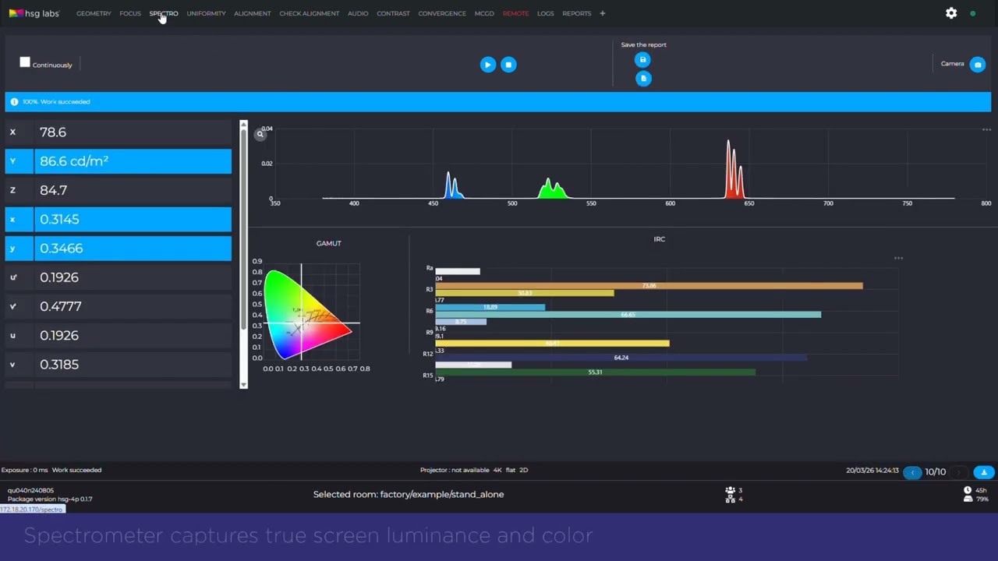Click the devices network icon in the footer
Screen dimensions: 998x561
(731, 499)
